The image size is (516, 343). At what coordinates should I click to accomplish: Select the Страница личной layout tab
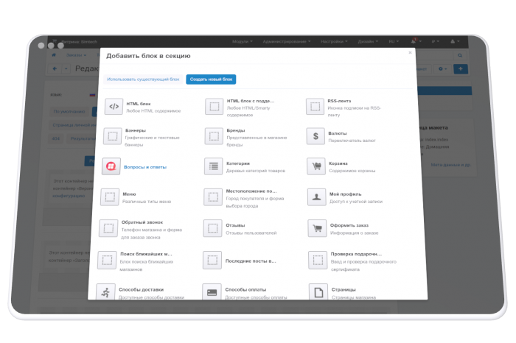point(73,125)
